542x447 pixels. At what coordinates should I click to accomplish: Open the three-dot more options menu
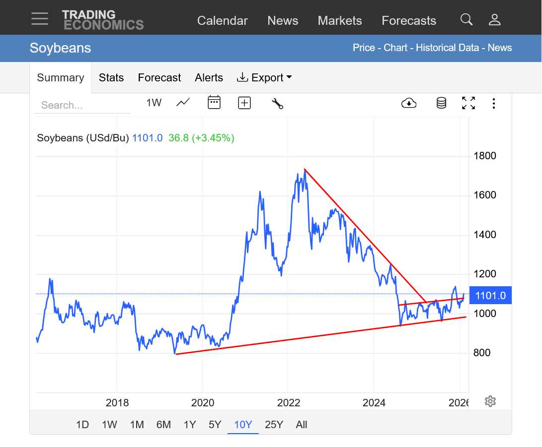[493, 103]
